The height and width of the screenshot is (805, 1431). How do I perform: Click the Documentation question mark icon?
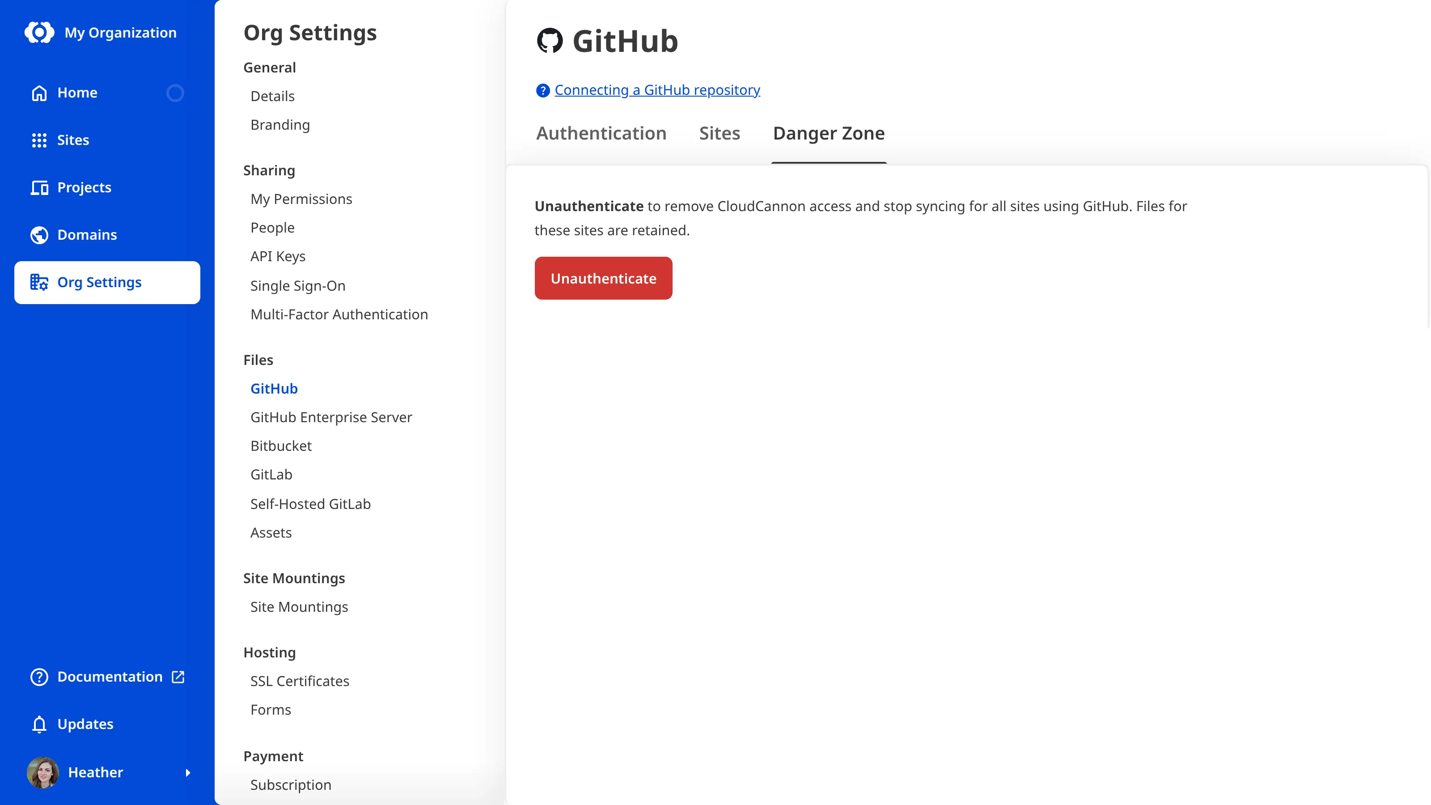click(x=39, y=677)
